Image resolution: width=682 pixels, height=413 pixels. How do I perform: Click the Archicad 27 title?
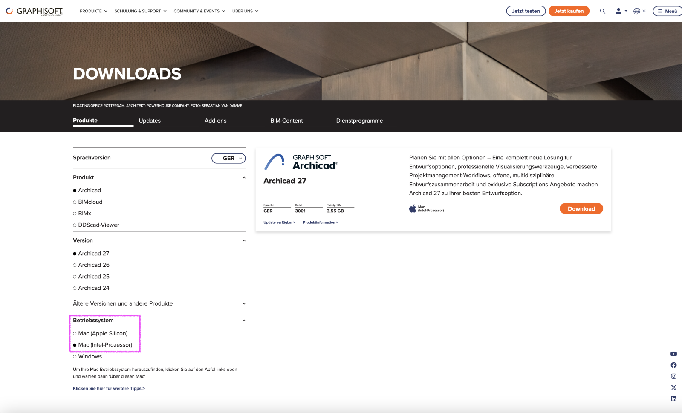pyautogui.click(x=285, y=181)
